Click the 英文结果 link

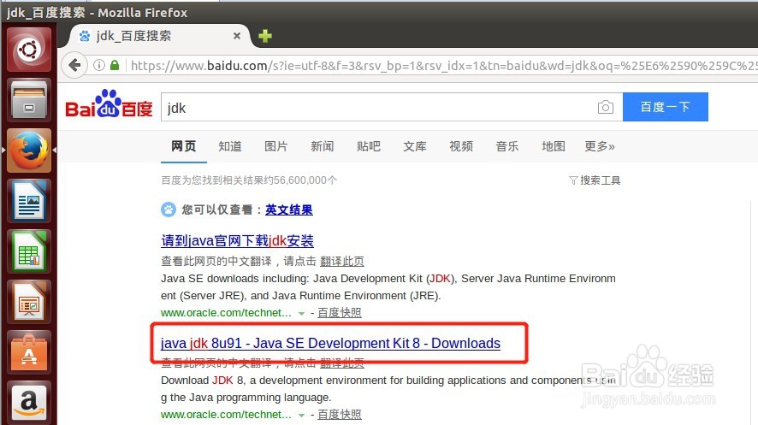289,210
